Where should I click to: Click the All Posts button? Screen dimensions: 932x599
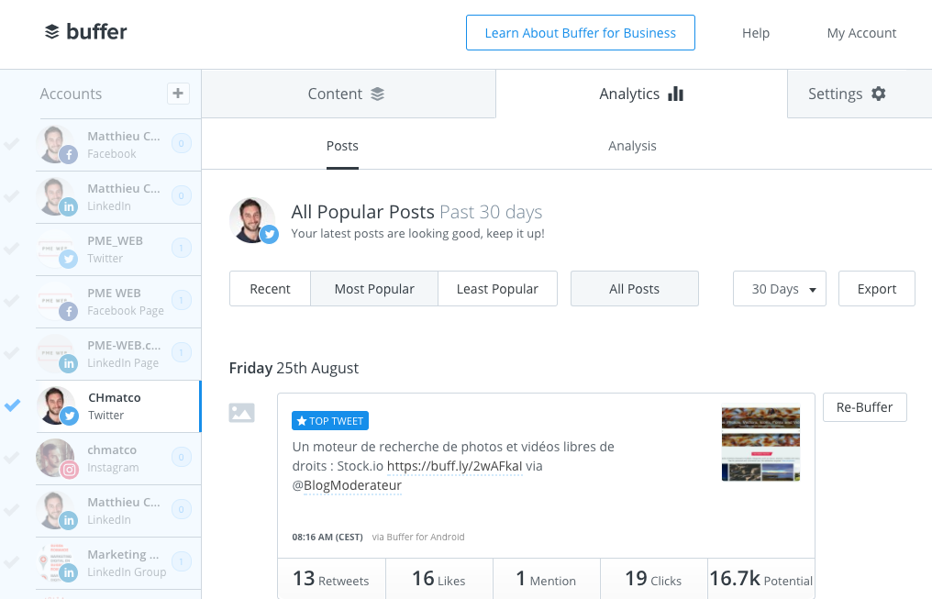(x=634, y=289)
